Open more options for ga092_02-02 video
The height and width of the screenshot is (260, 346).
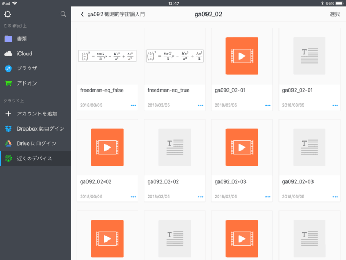click(134, 197)
